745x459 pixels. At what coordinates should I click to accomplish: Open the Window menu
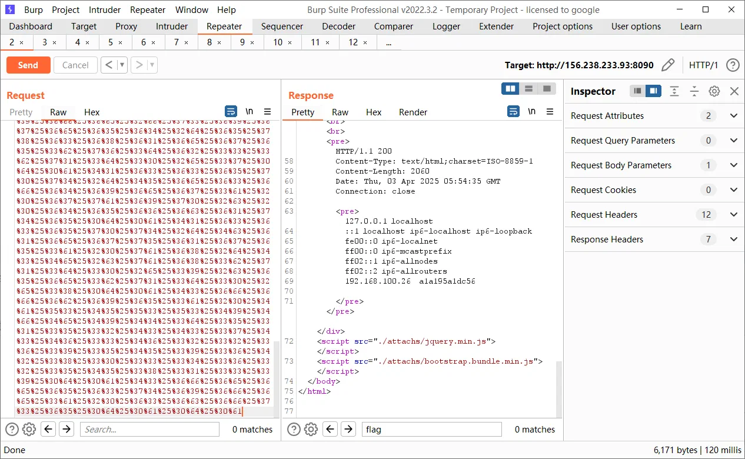point(192,9)
